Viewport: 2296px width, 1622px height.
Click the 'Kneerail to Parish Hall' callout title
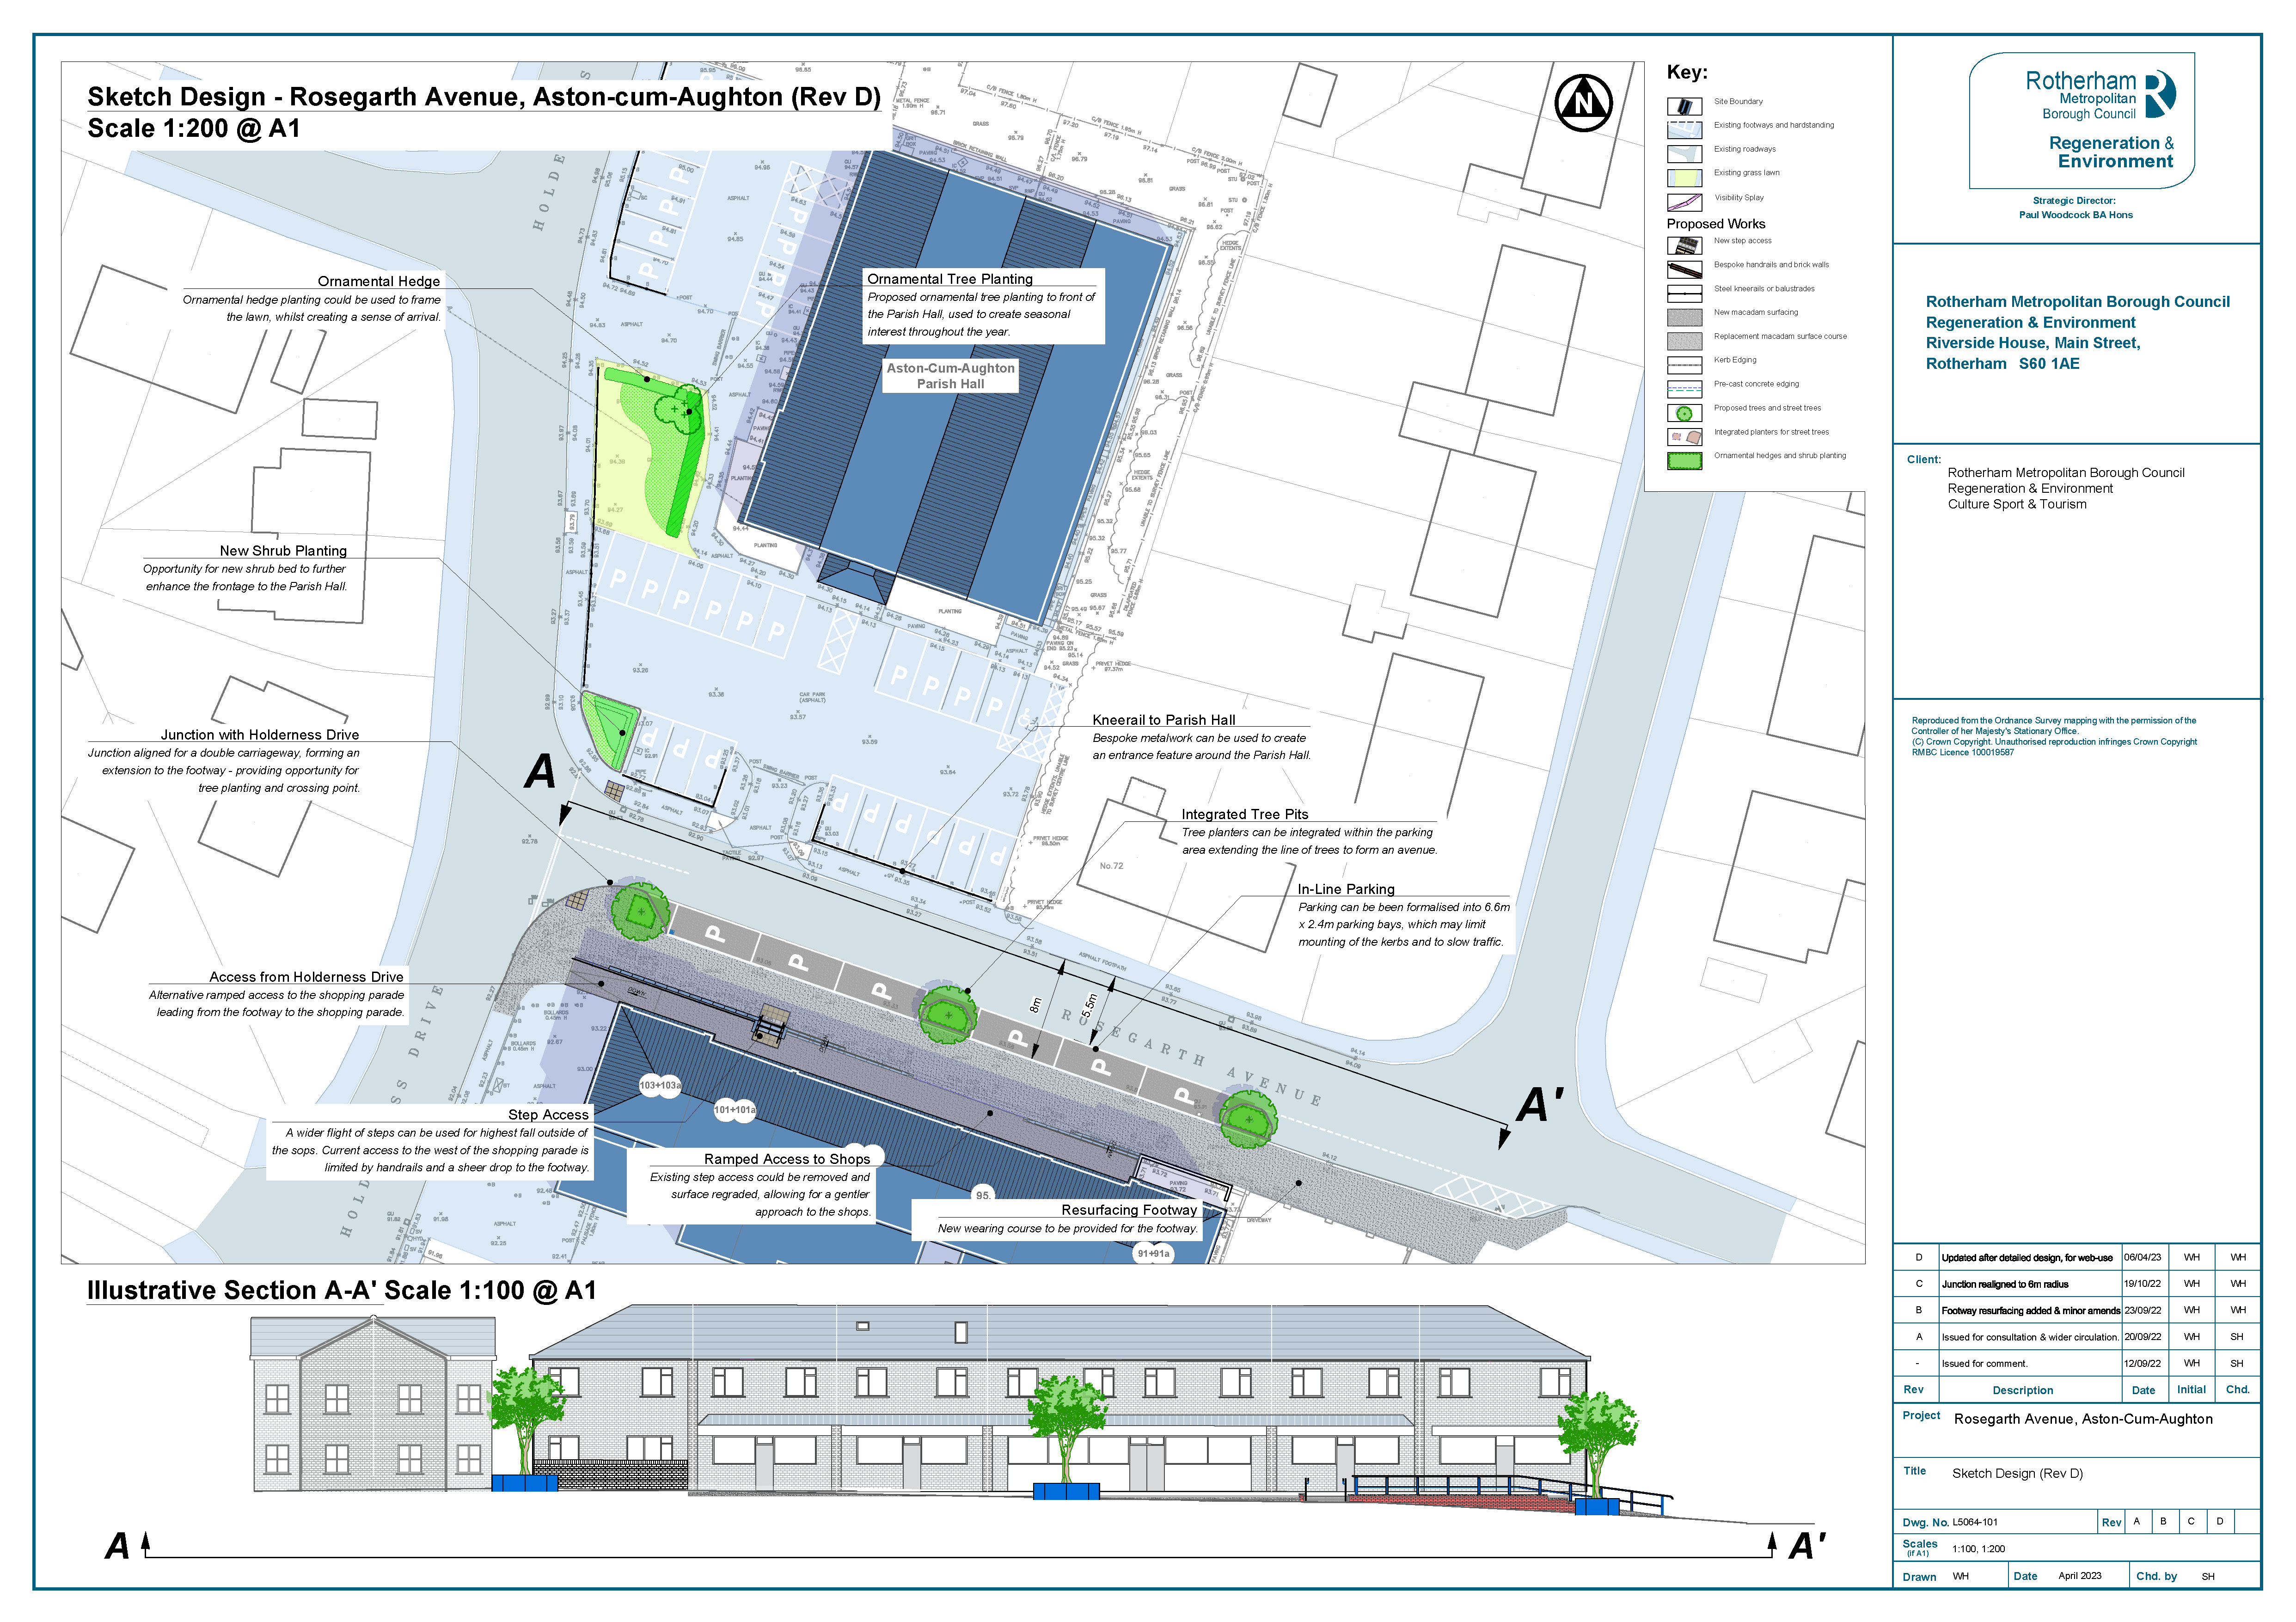(1163, 720)
